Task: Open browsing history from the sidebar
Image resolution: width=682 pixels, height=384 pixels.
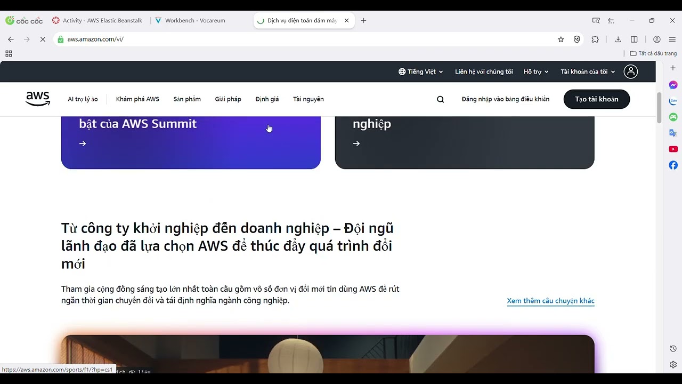Action: pyautogui.click(x=673, y=349)
